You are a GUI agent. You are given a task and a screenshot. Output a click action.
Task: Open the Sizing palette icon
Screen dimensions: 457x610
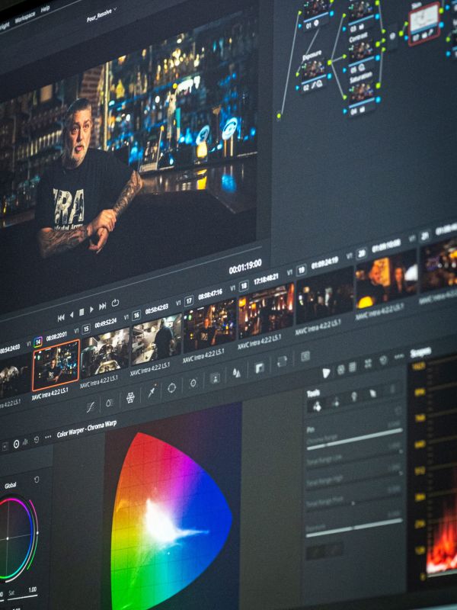click(282, 361)
